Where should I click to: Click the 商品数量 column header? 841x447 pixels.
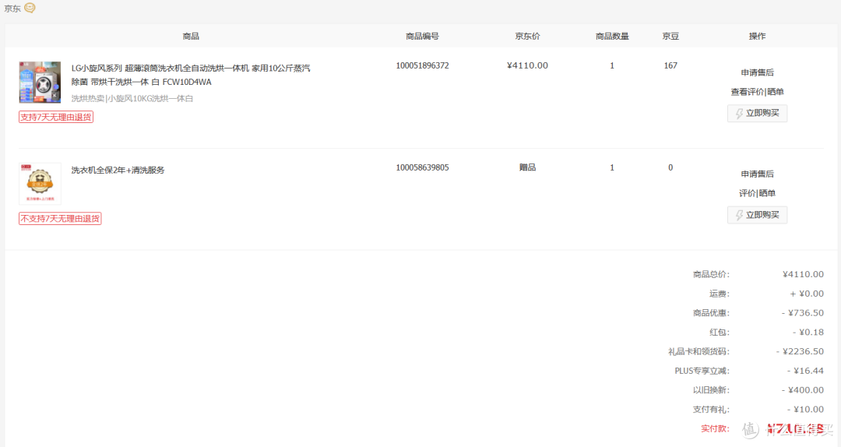tap(612, 36)
